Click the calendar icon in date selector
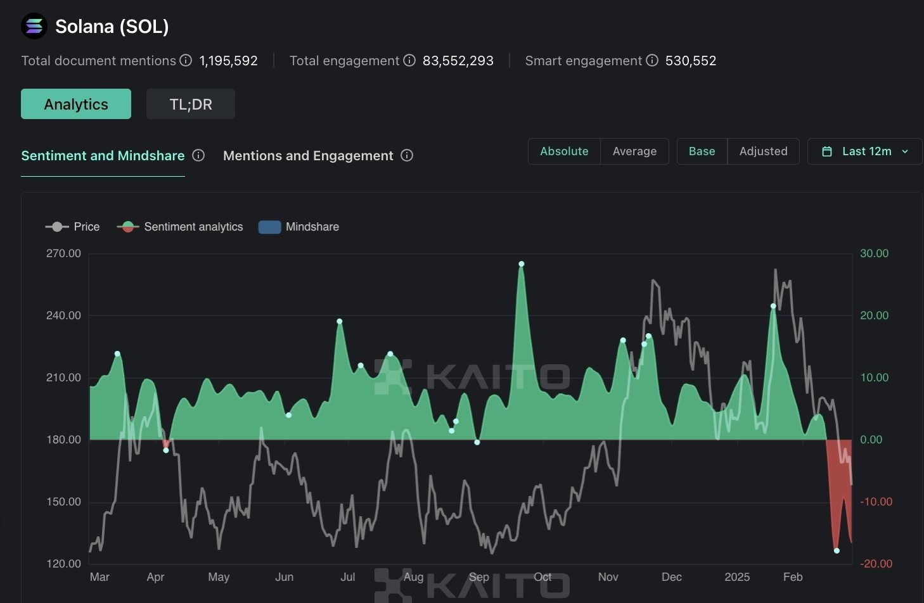This screenshot has height=603, width=924. pos(826,151)
